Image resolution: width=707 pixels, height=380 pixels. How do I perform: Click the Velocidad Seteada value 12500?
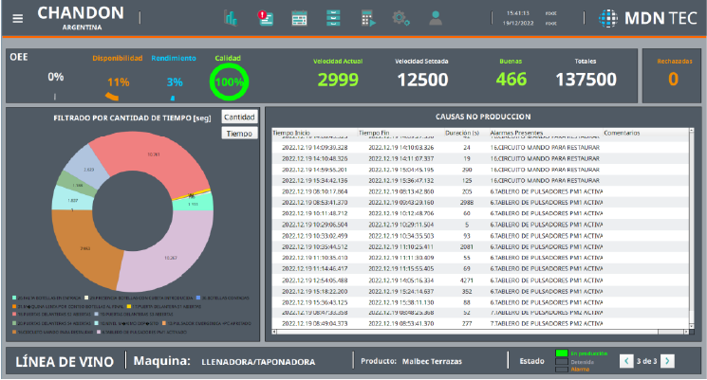[x=422, y=80]
